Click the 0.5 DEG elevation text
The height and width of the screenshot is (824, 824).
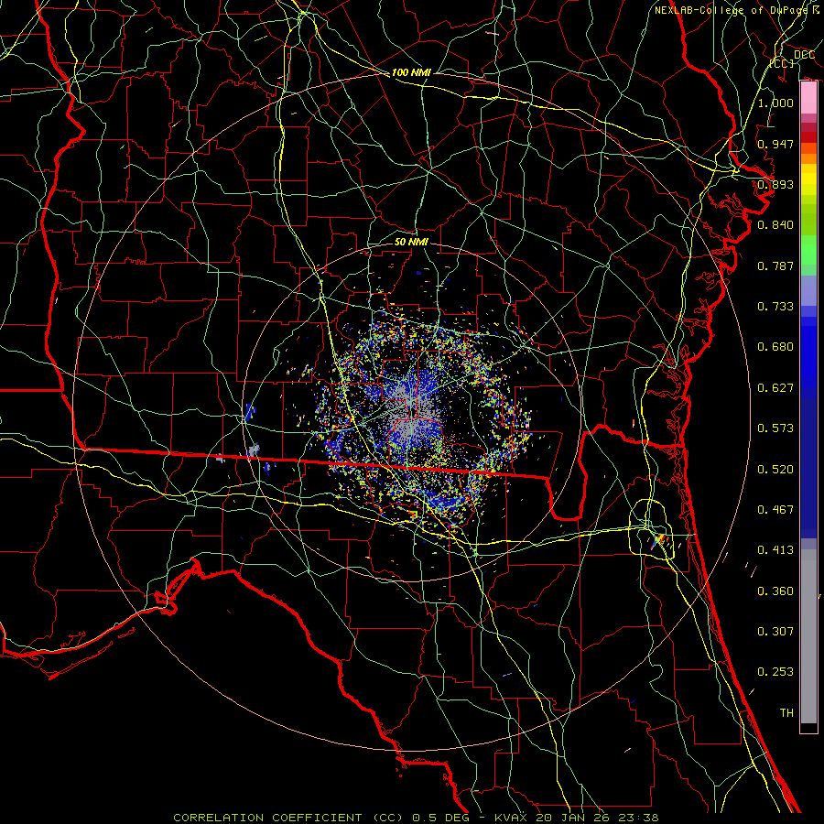pos(440,818)
